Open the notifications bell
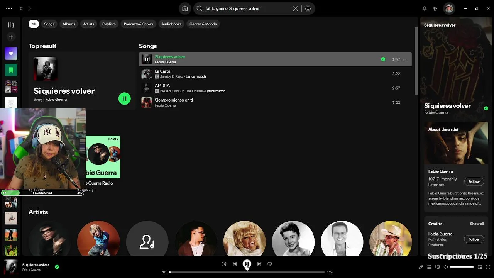Screen dimensions: 494x278 pos(425,8)
